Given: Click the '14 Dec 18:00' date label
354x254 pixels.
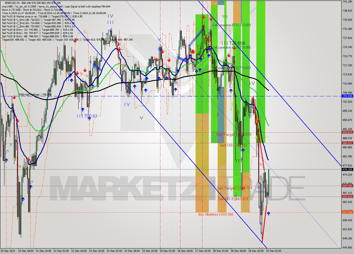Looking at the screenshot, I should (132, 251).
